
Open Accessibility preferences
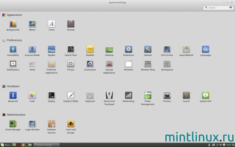13,51
